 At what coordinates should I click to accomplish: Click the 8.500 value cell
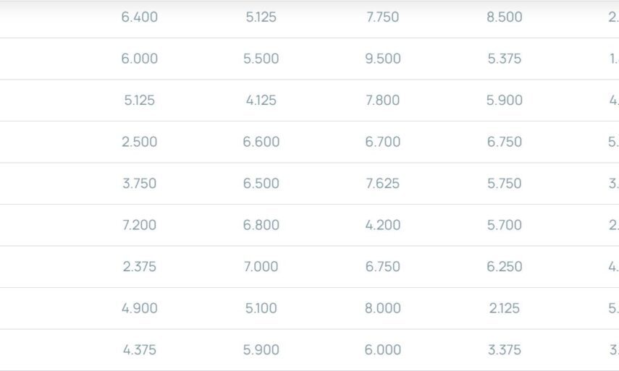[504, 17]
